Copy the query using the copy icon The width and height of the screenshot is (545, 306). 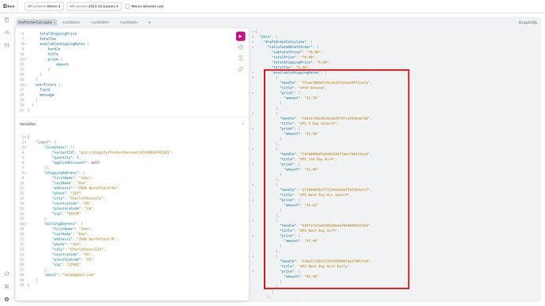pyautogui.click(x=241, y=69)
